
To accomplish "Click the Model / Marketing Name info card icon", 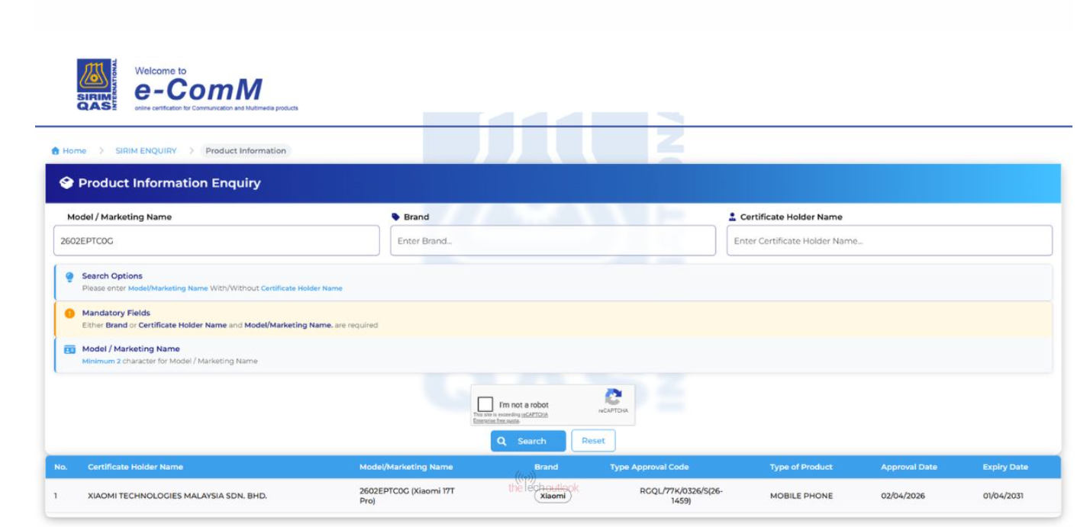I will pyautogui.click(x=69, y=349).
